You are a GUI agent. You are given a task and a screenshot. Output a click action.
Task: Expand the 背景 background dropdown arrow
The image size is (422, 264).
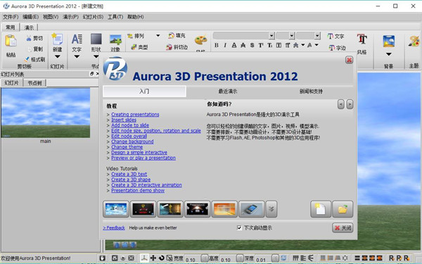tap(389, 54)
